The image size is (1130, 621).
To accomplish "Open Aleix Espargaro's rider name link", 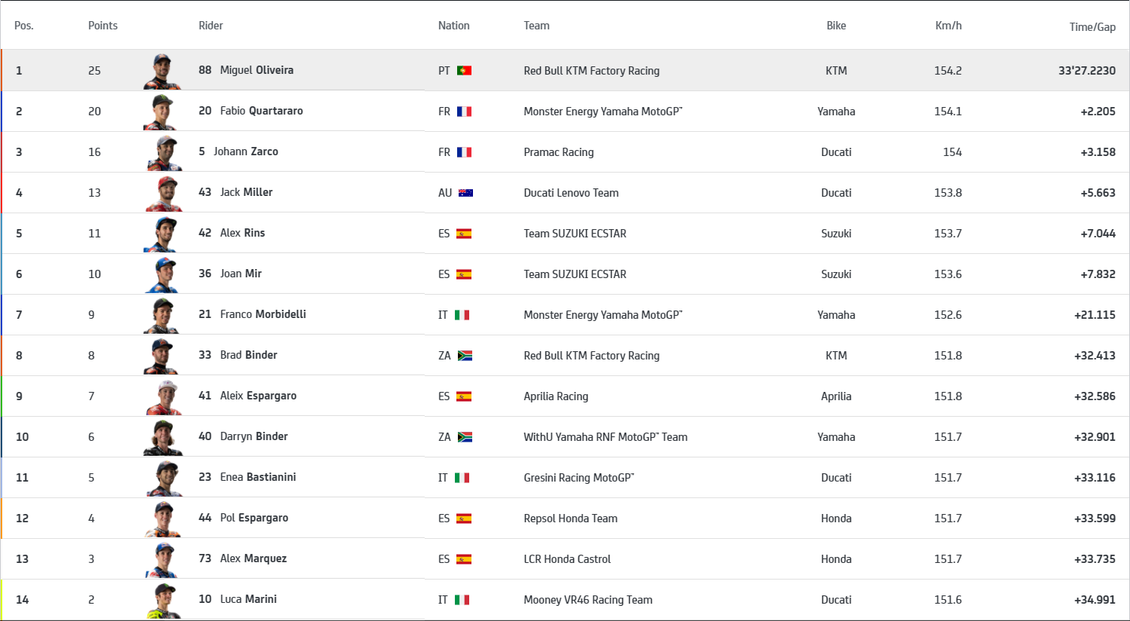I will 258,396.
